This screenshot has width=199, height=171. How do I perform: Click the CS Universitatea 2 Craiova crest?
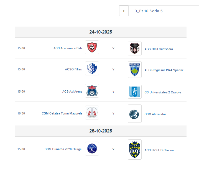pos(135,92)
